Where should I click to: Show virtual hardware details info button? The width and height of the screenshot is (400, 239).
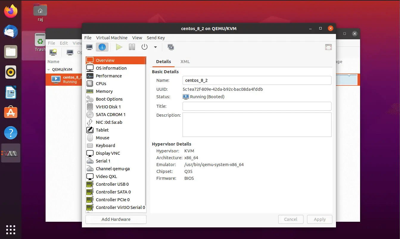(102, 47)
